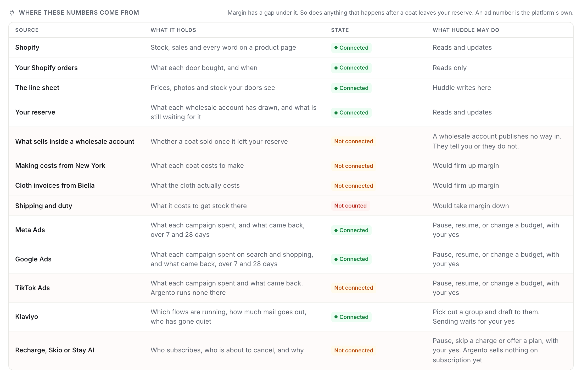Open the Your reserve source entry
Screen dimensions: 582x378
pyautogui.click(x=291, y=112)
